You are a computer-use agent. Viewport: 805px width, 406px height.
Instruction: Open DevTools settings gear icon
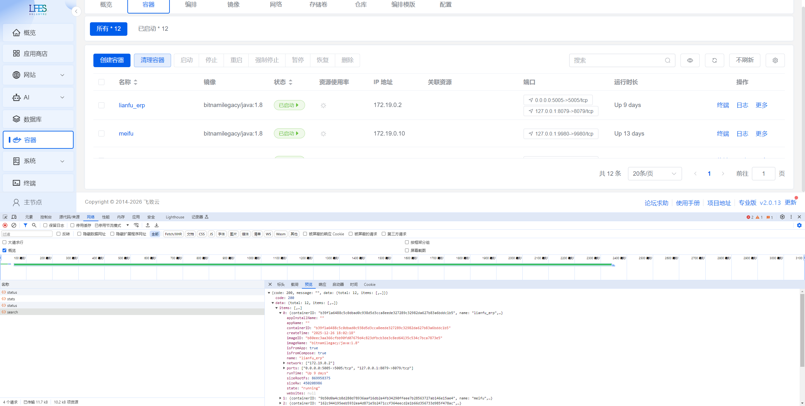[782, 217]
